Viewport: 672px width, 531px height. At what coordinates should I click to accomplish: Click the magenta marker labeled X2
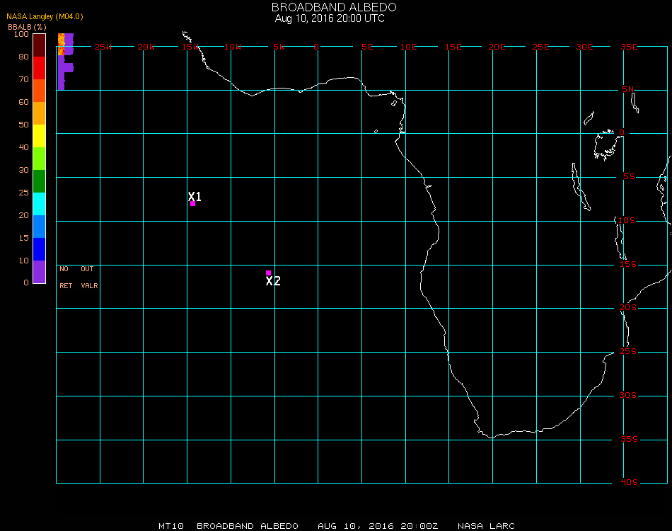tap(268, 273)
